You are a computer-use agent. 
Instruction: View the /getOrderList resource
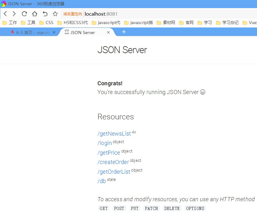point(114,172)
